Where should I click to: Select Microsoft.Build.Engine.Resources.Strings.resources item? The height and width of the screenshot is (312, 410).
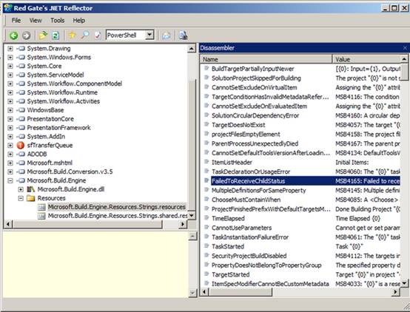(x=117, y=207)
